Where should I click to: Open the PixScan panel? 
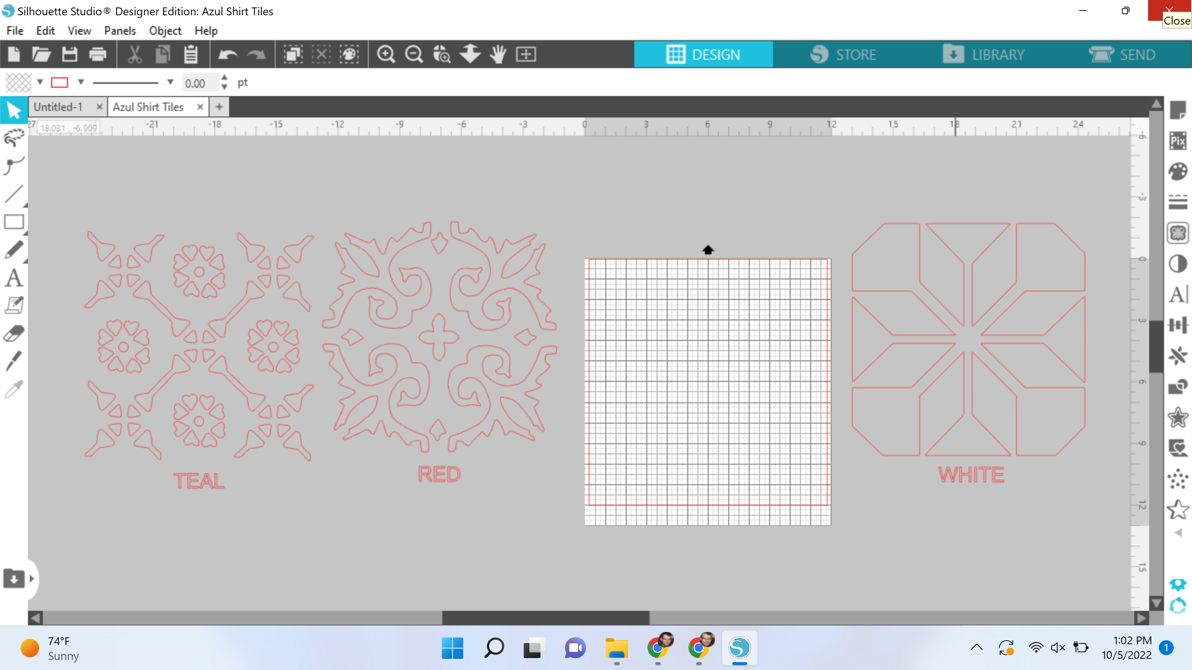click(x=1179, y=141)
